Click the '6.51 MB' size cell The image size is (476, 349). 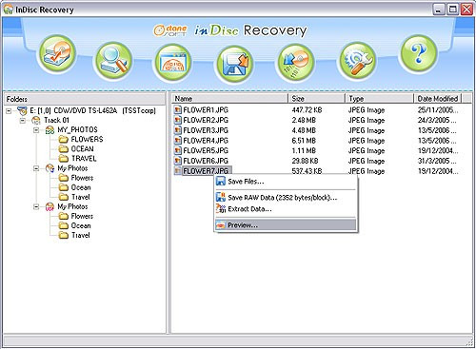tap(304, 141)
